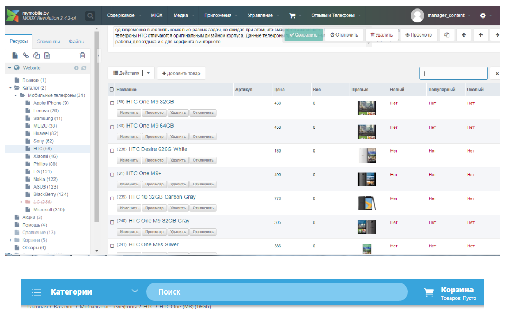The image size is (509, 312).
Task: Click the Удалить resource button
Action: (x=381, y=35)
